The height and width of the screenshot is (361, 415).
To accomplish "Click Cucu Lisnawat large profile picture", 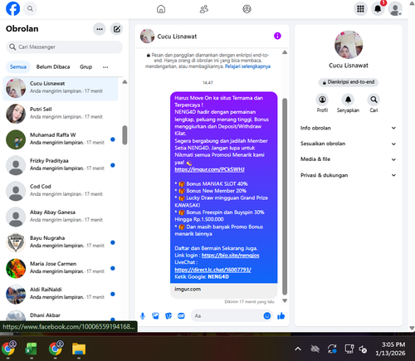I will 349,45.
